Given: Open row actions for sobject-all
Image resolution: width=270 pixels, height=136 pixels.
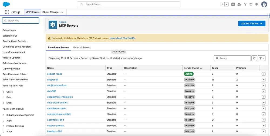Looking at the screenshot, I should [x=264, y=80].
